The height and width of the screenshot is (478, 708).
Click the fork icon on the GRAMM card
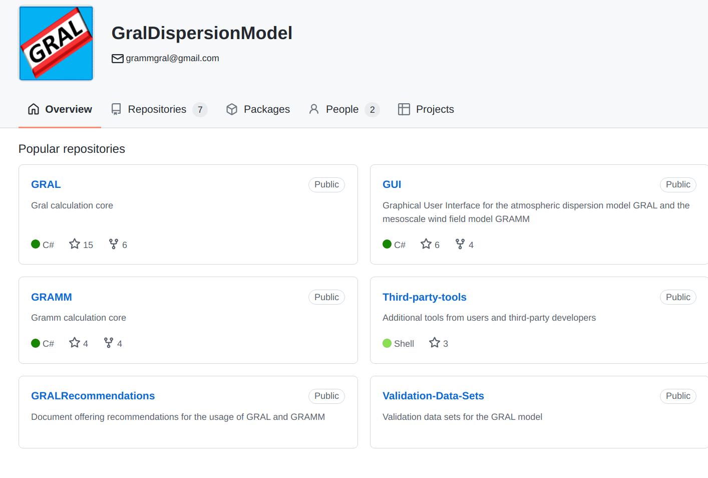tap(109, 343)
